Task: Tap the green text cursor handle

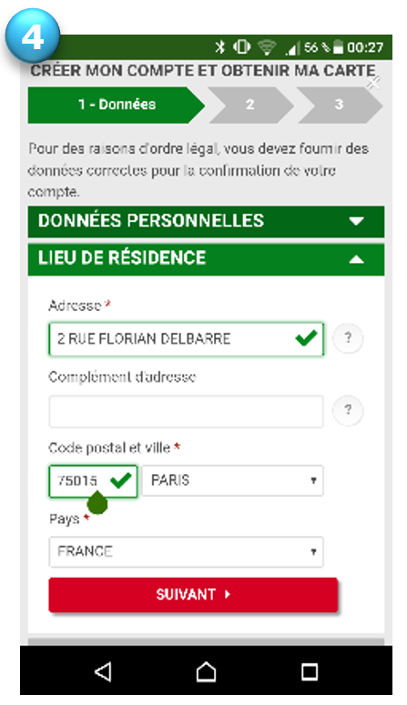Action: 97,502
